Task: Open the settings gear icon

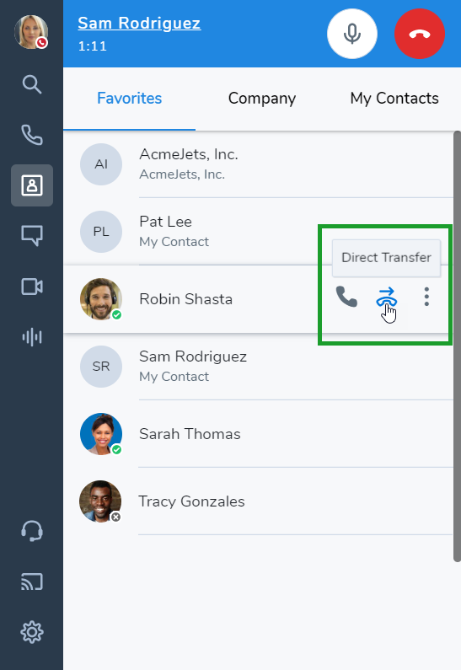Action: [32, 632]
